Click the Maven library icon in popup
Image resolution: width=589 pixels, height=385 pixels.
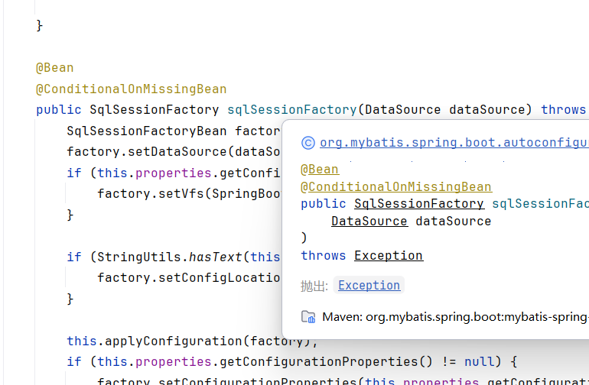(x=308, y=316)
